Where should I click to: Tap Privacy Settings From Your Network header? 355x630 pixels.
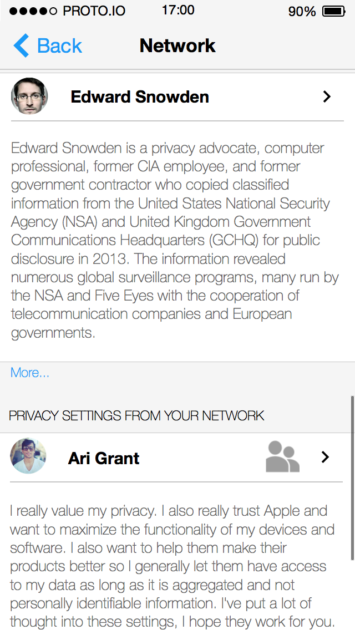pos(136,415)
